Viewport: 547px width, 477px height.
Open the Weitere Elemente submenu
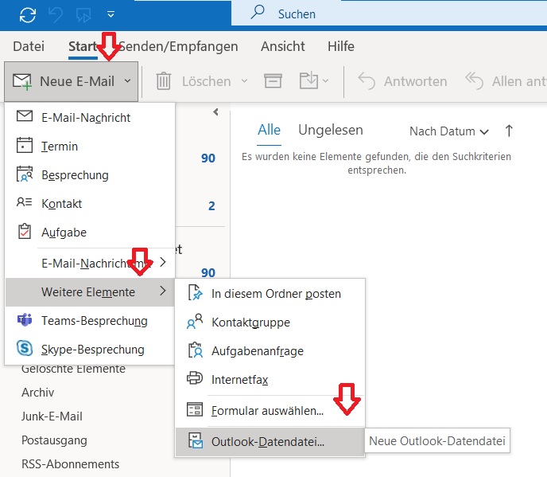(90, 291)
